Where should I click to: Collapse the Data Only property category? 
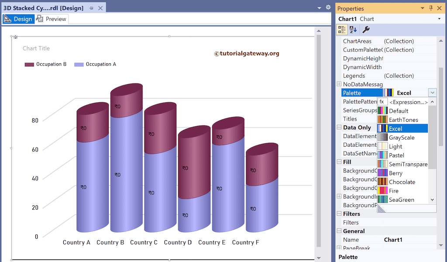(x=339, y=128)
